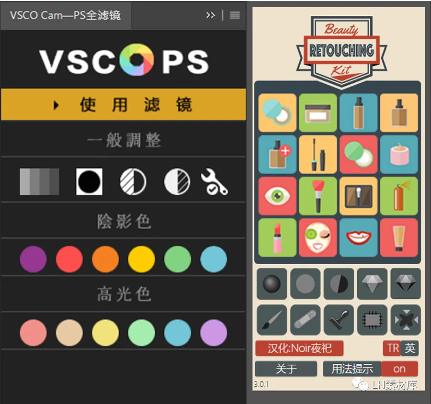Pick the light blue highlight swatch
This screenshot has height=404, width=431.
(x=178, y=333)
